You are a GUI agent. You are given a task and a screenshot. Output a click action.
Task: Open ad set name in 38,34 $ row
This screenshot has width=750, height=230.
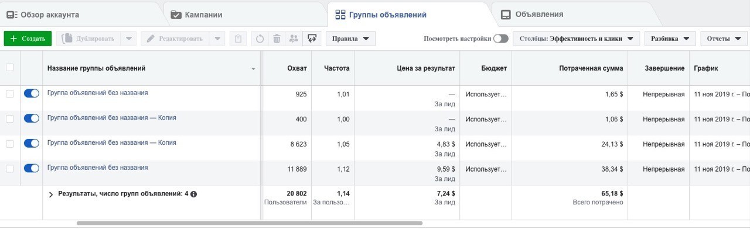pos(97,168)
